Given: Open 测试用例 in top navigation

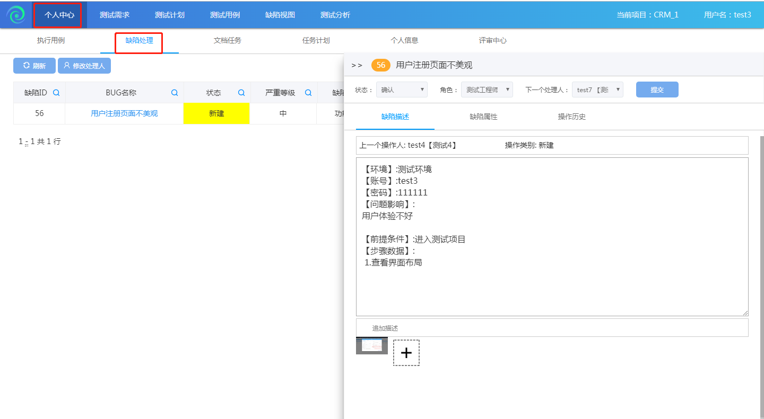Looking at the screenshot, I should coord(225,15).
